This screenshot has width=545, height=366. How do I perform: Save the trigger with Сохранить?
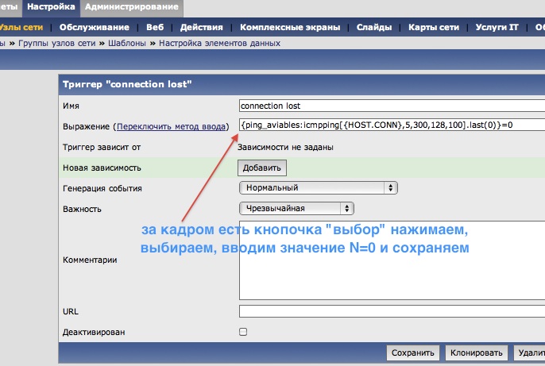pyautogui.click(x=412, y=353)
